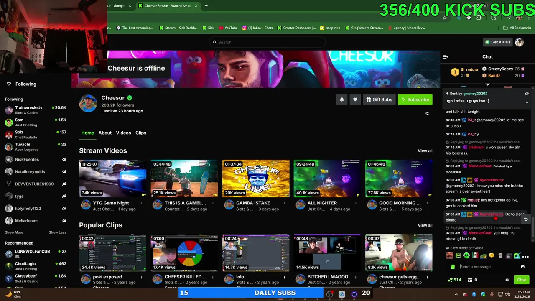The width and height of the screenshot is (535, 301).
Task: Click the reply arrow on Ryanckhoury's message
Action: (x=526, y=219)
